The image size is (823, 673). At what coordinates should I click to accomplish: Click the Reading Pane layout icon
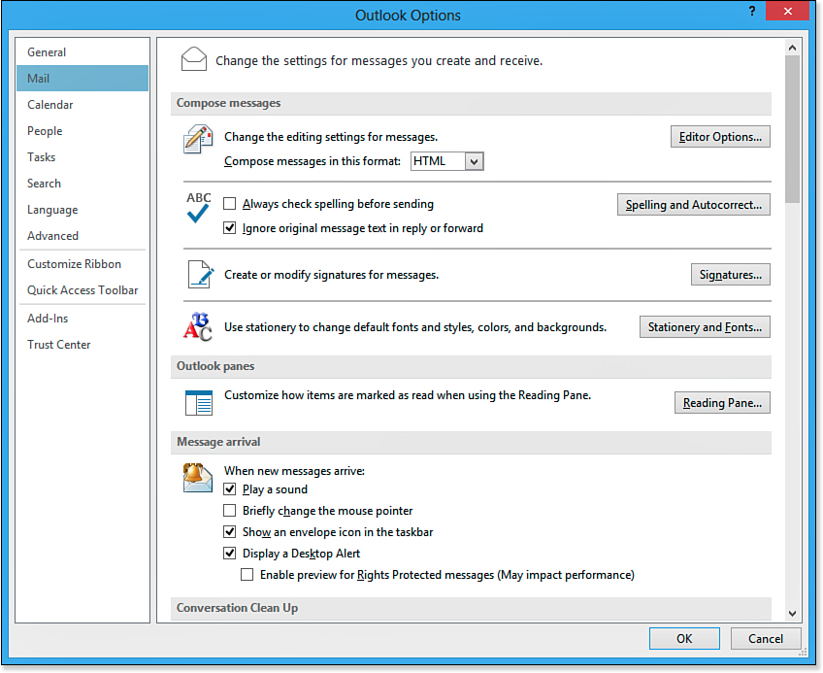198,402
